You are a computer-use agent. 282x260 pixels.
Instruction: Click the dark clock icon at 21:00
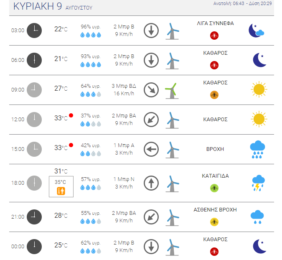coord(34,217)
